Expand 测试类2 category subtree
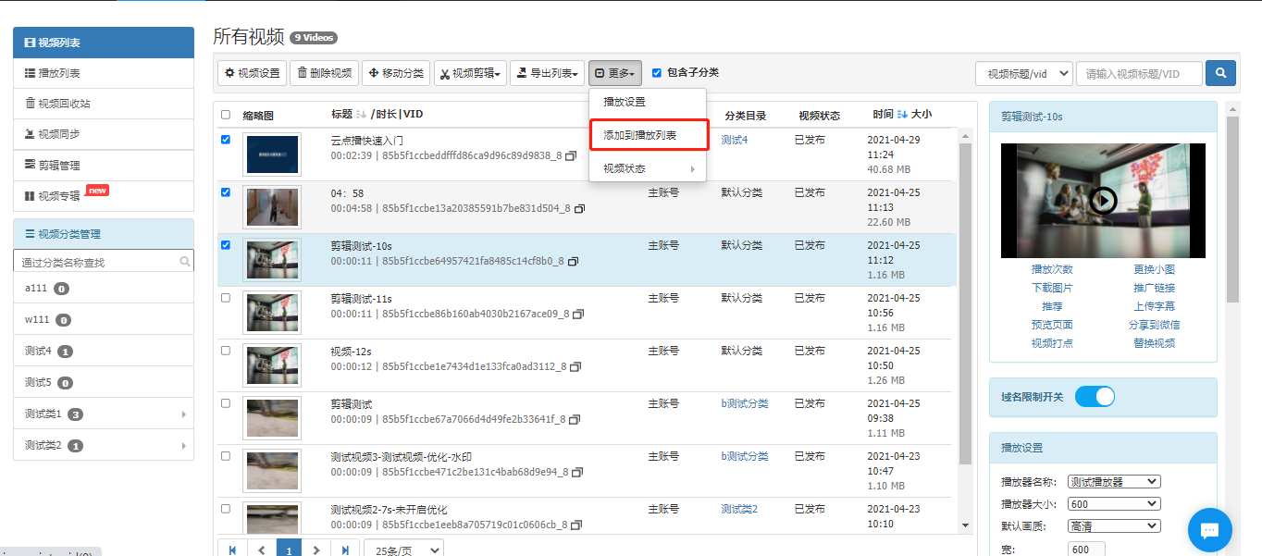Screen dimensions: 1262x556 [183, 445]
